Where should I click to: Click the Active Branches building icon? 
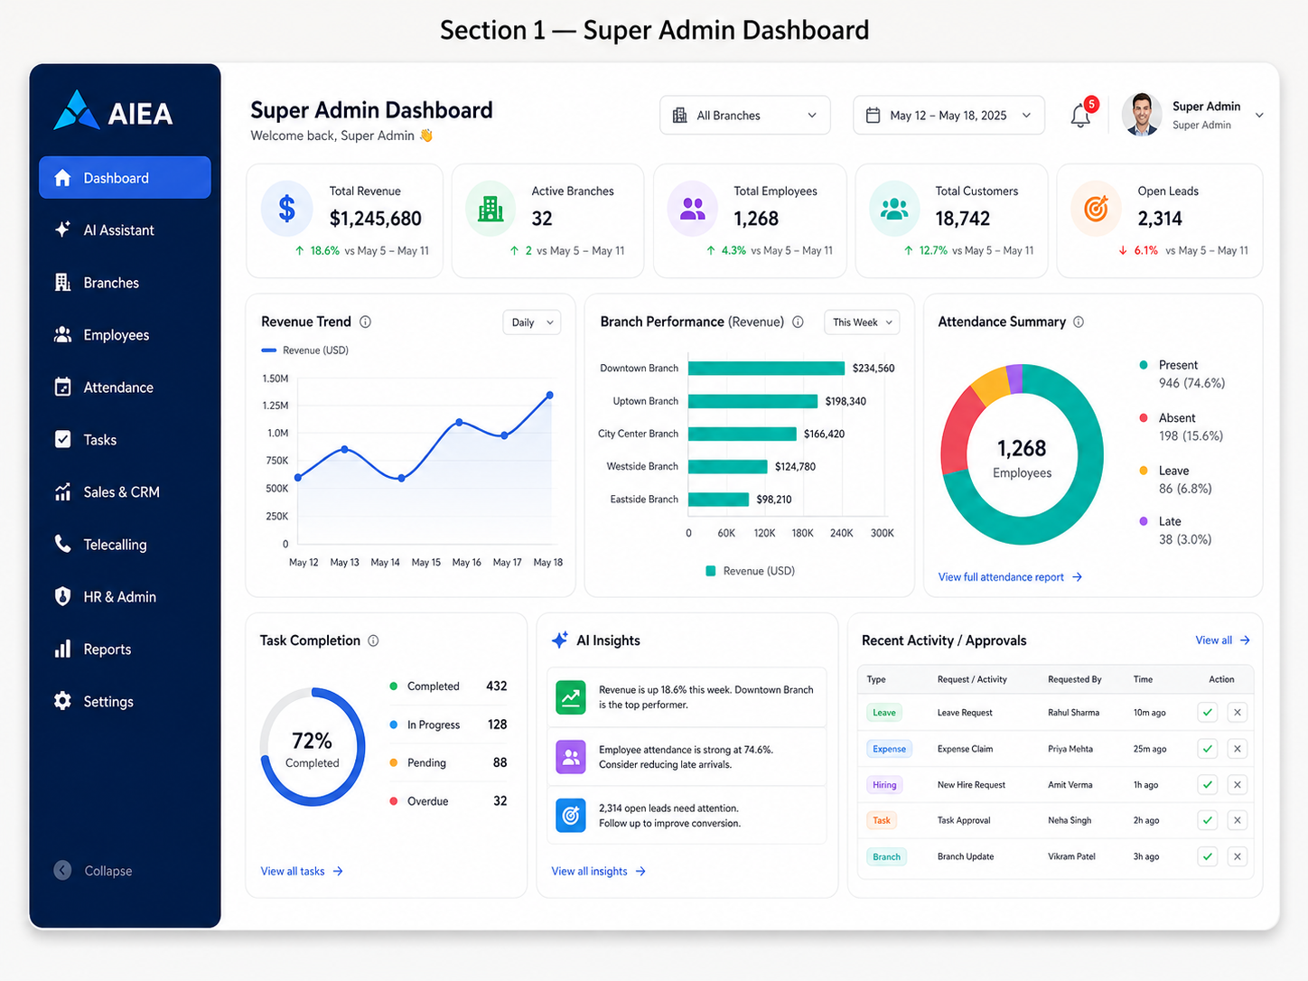490,209
